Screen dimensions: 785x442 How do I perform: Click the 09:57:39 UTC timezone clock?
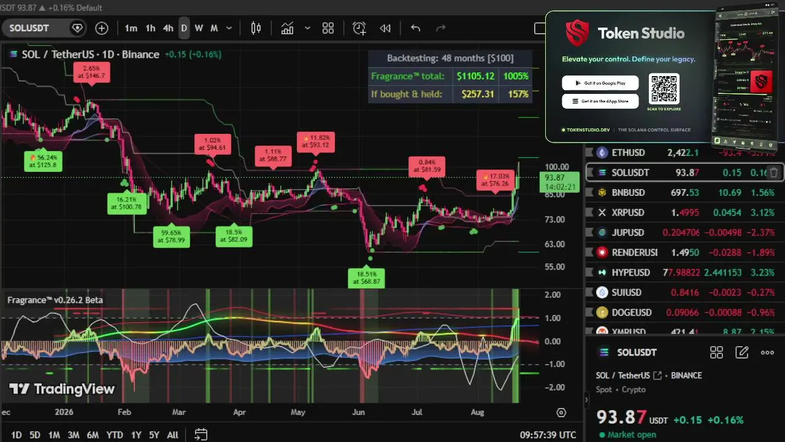coord(548,435)
